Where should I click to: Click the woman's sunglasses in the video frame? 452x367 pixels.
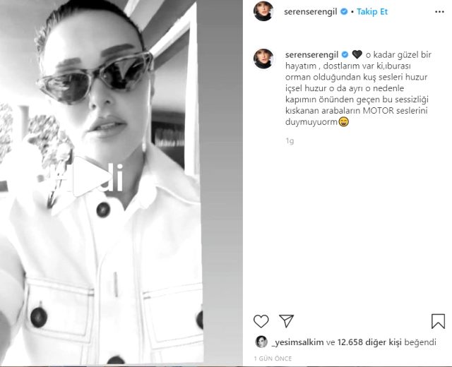click(95, 78)
